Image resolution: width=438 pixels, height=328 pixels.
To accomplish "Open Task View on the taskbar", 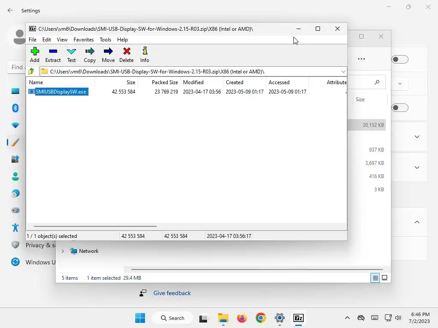I will pyautogui.click(x=203, y=318).
